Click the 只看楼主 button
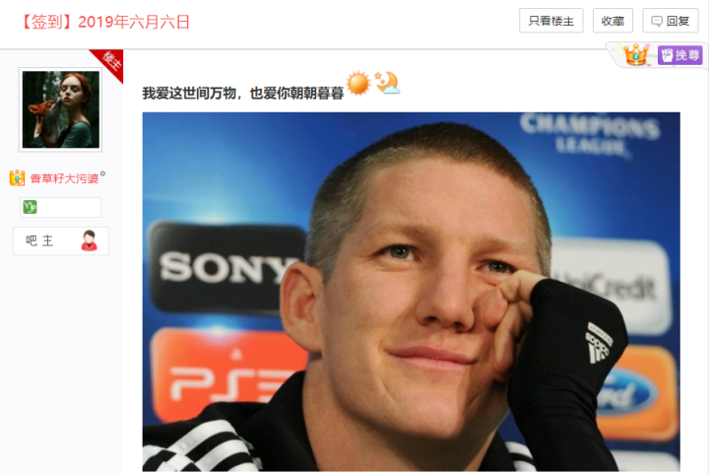 [550, 21]
